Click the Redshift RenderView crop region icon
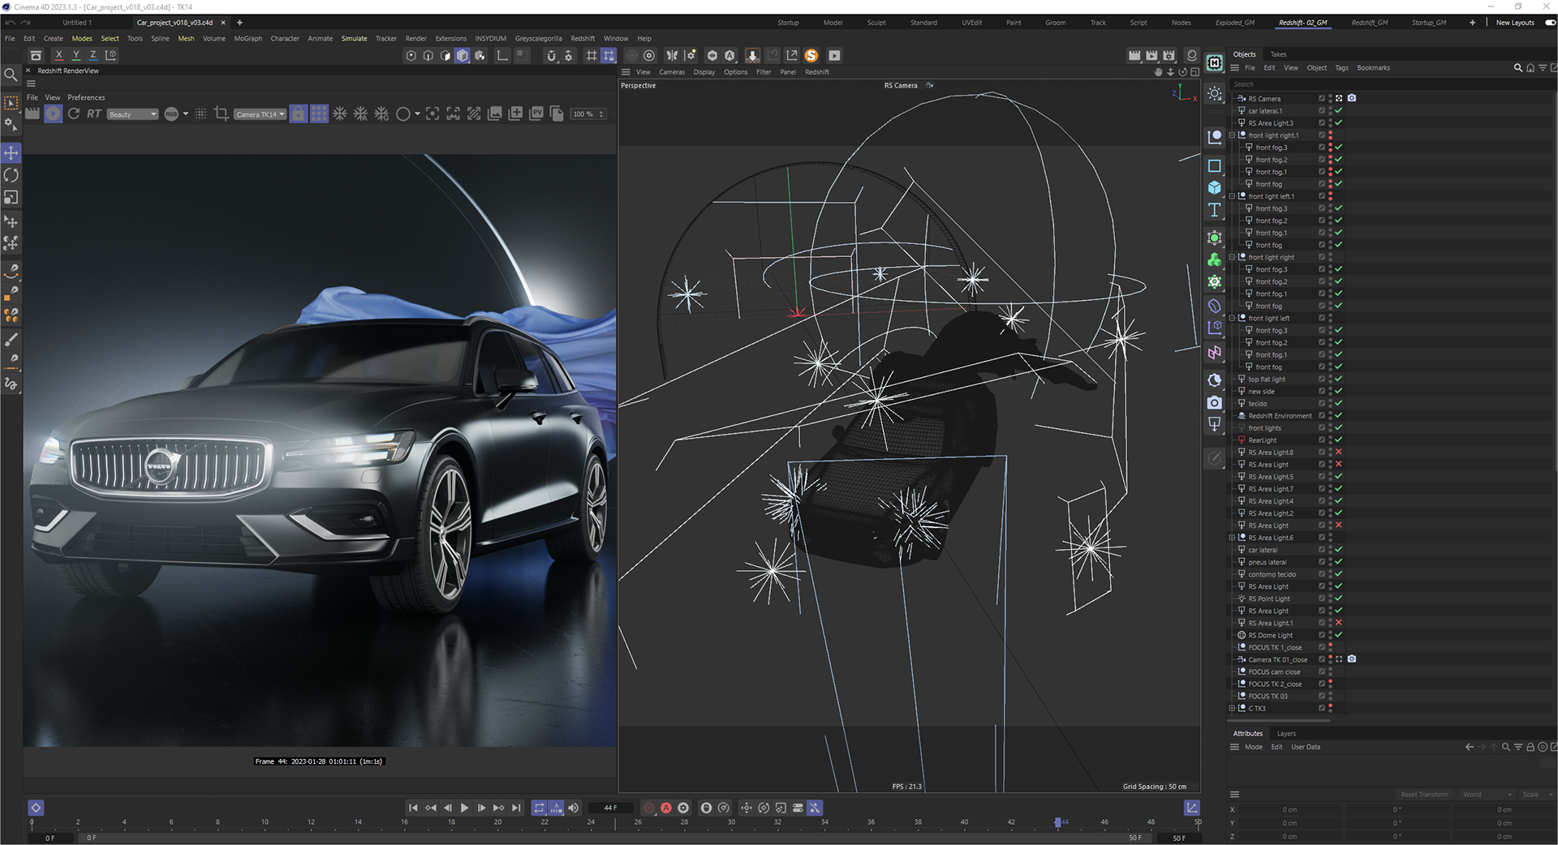1558x845 pixels. [221, 114]
